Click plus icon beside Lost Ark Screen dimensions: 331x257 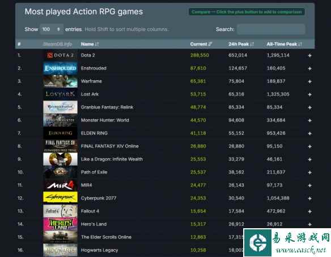tap(309, 94)
